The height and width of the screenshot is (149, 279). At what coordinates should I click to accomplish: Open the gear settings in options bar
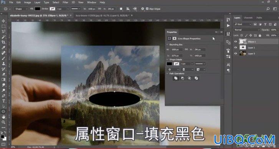(142, 9)
